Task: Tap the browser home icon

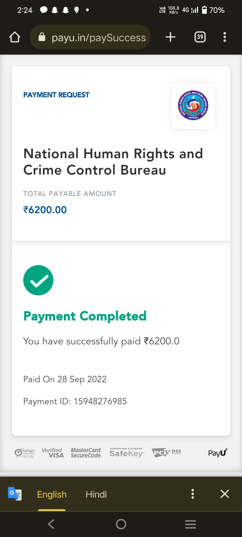Action: click(15, 37)
